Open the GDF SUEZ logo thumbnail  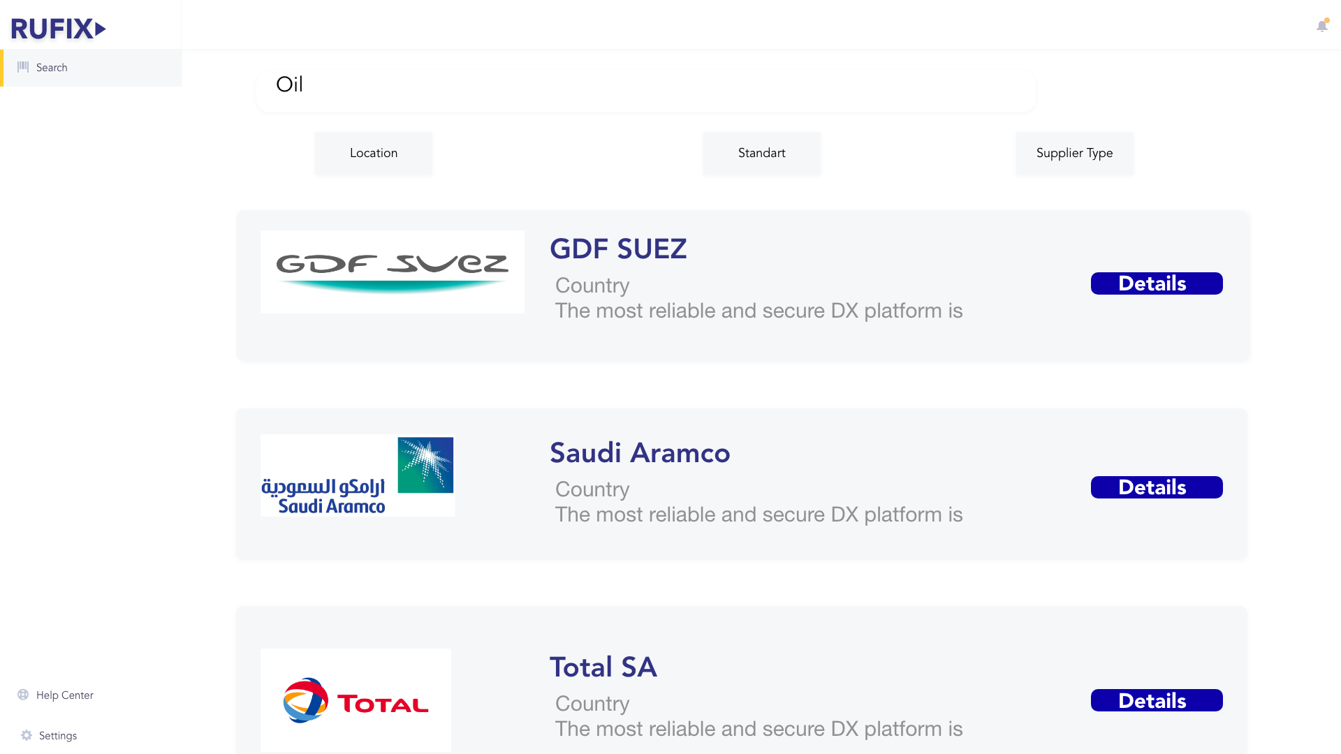pos(392,272)
